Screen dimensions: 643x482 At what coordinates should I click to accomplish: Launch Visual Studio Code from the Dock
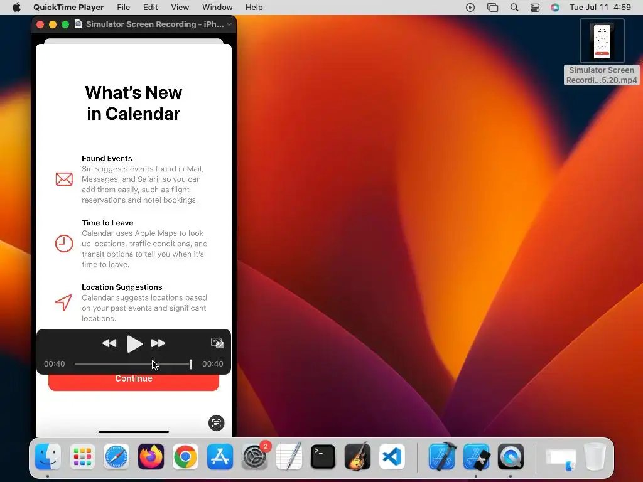(392, 457)
